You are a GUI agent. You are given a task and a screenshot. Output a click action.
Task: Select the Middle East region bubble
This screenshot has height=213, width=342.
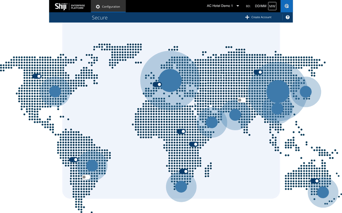(x=212, y=122)
